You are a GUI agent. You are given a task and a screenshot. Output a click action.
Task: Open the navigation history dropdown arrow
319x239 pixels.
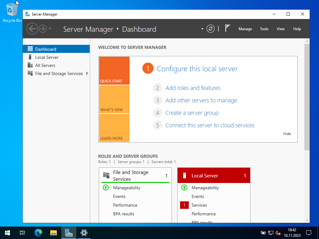[x=50, y=29]
